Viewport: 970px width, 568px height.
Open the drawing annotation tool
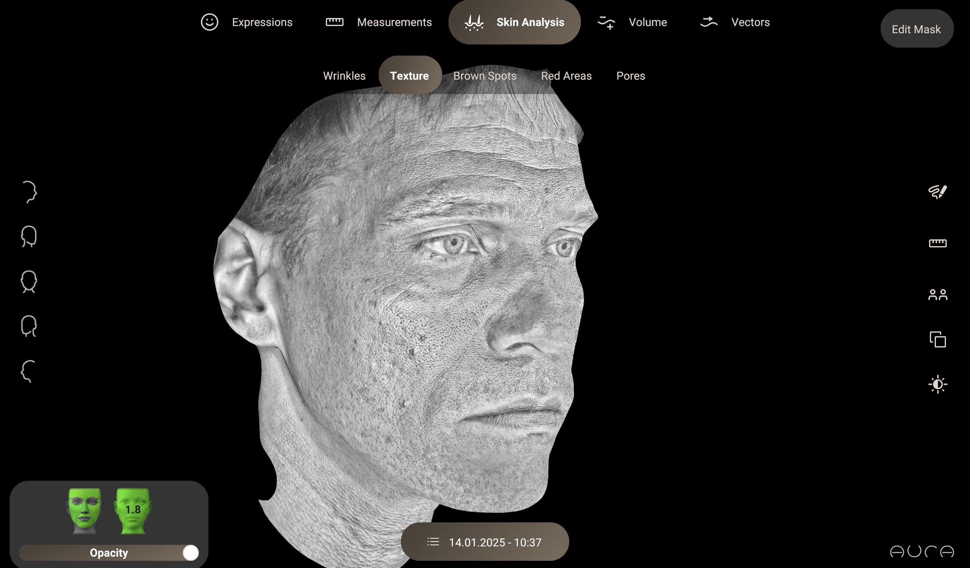click(x=938, y=192)
